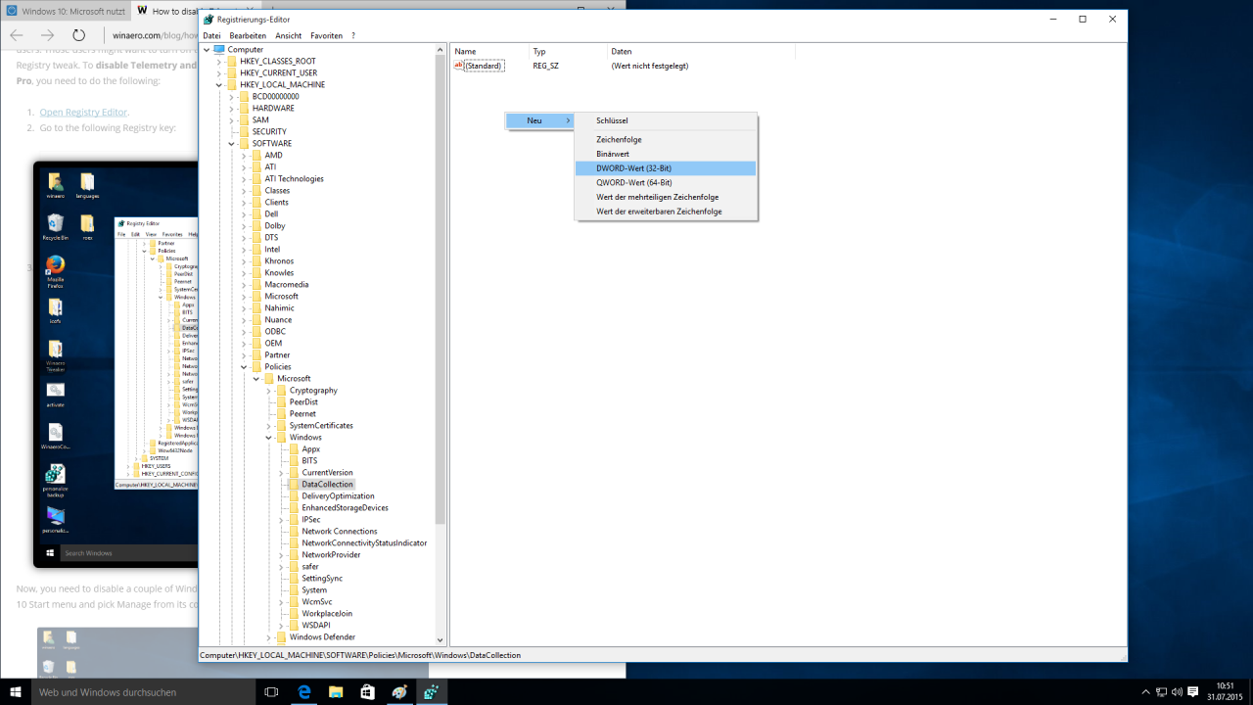
Task: Expand the HARDWARE key
Action: (x=231, y=108)
